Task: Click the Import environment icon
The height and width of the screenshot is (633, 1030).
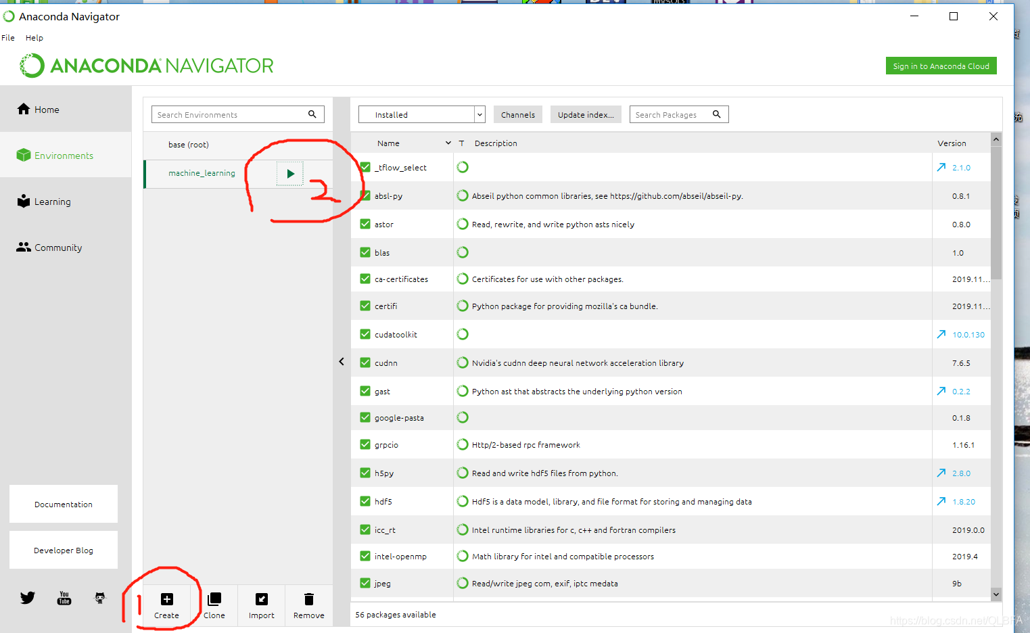Action: [x=262, y=599]
